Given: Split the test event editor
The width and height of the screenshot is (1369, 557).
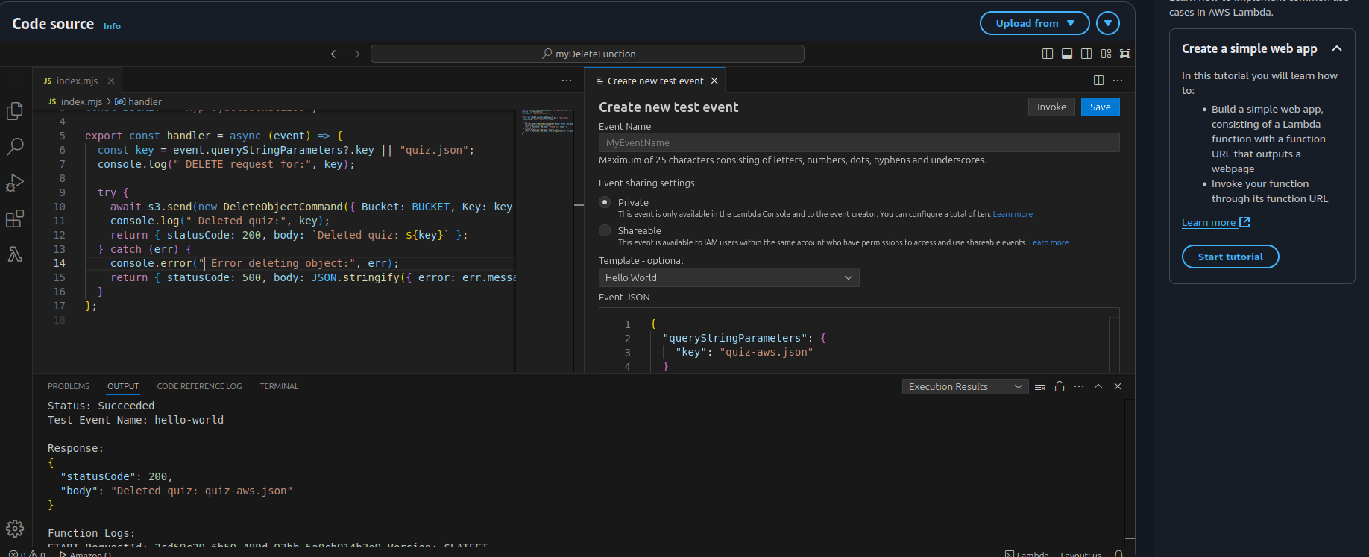Looking at the screenshot, I should (1098, 81).
